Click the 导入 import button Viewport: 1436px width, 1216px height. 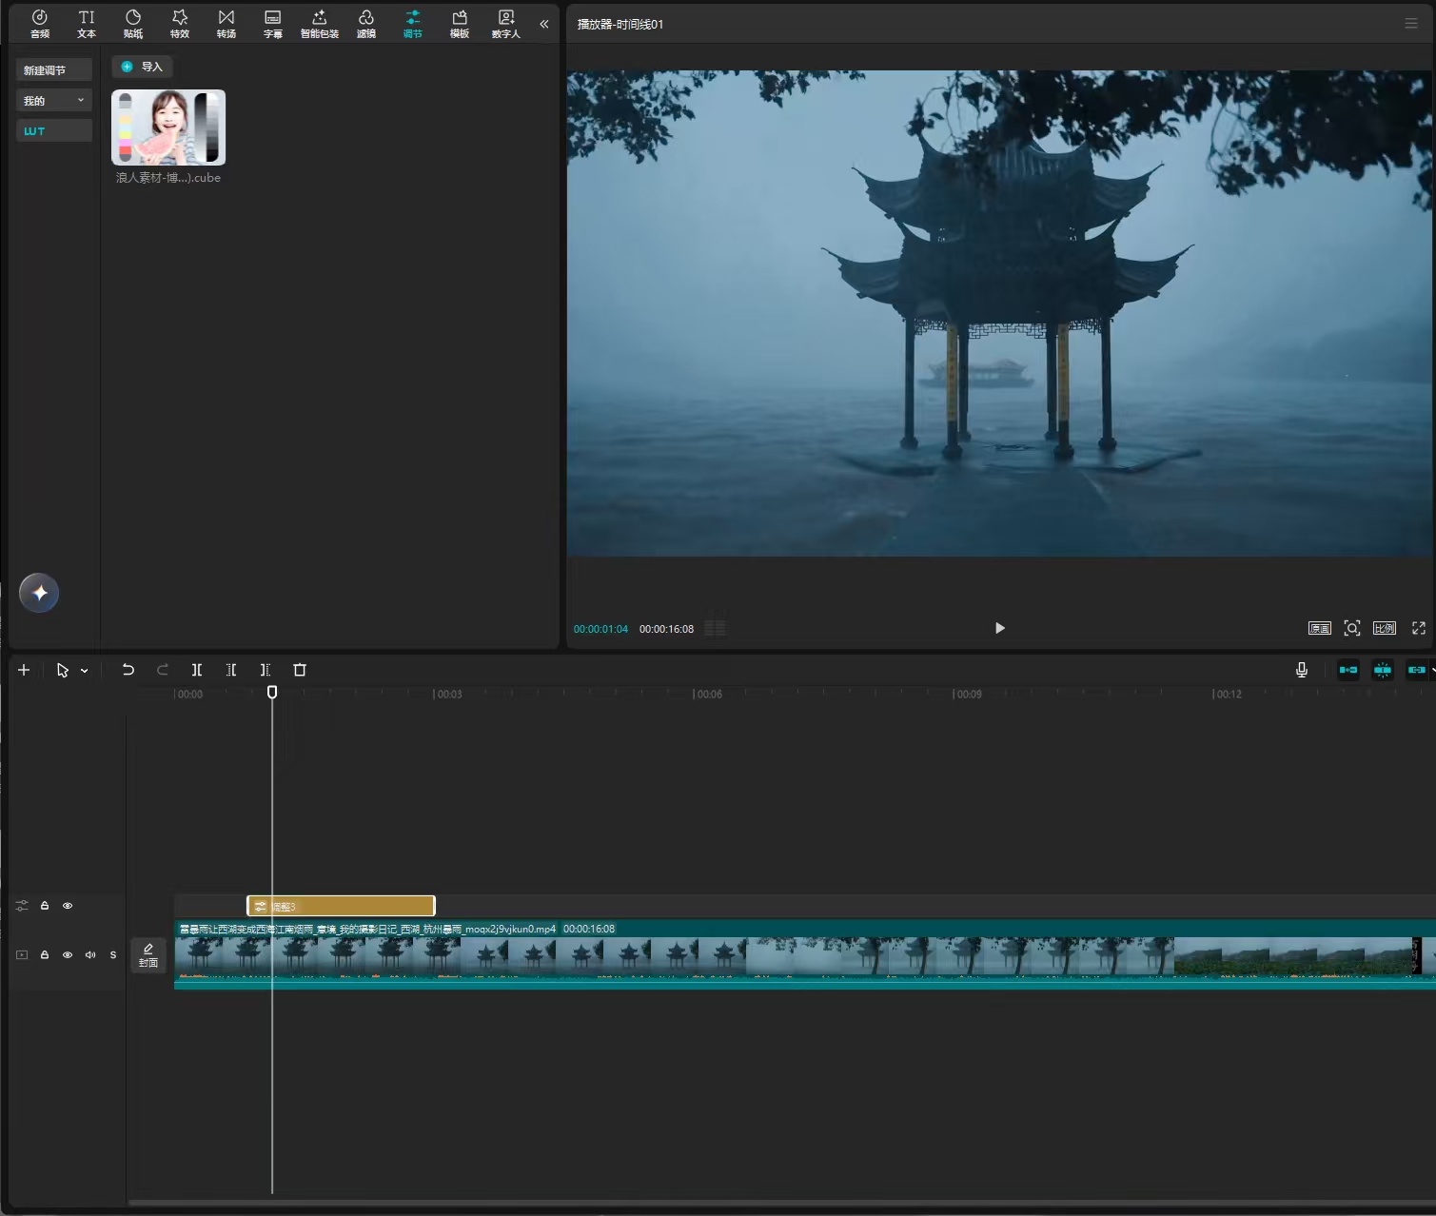[x=143, y=67]
